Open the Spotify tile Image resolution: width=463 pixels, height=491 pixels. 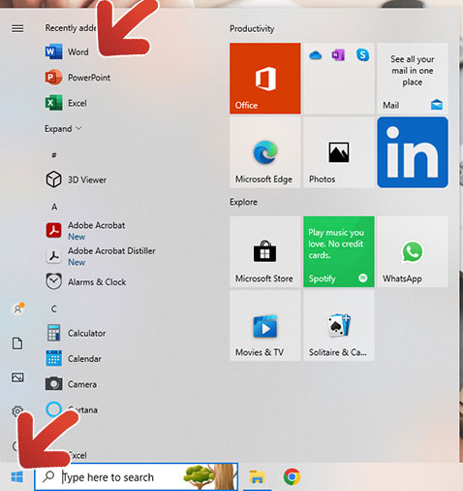[x=339, y=251]
